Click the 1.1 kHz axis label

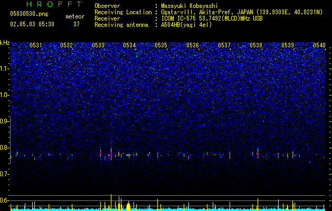[x=5, y=69]
